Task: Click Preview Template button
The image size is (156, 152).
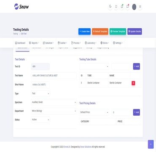Action: [x=118, y=31]
